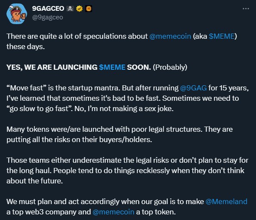Click the 9GAGCEO display name
Image resolution: width=256 pixels, height=220 pixels.
(x=48, y=9)
